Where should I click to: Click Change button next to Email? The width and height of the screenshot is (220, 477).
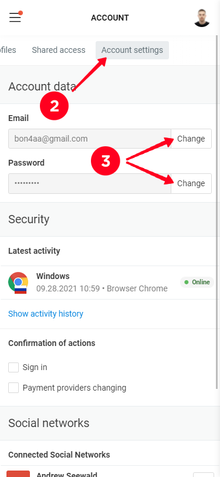point(191,139)
